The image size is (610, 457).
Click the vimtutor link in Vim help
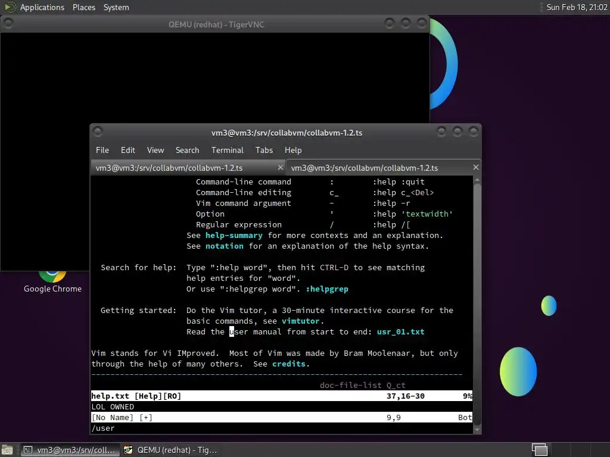click(x=300, y=321)
